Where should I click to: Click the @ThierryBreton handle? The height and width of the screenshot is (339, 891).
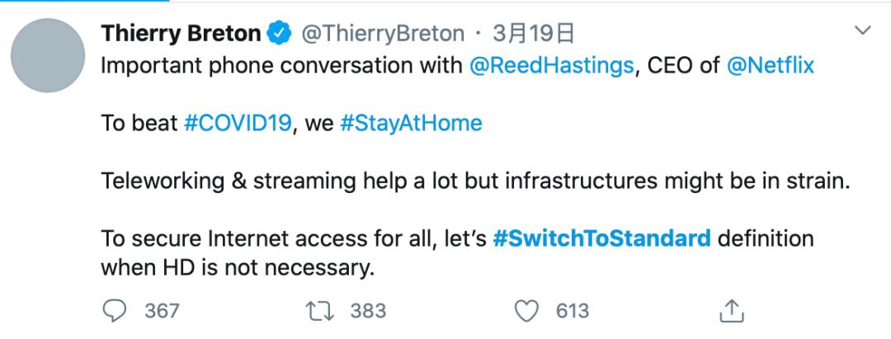(x=383, y=35)
